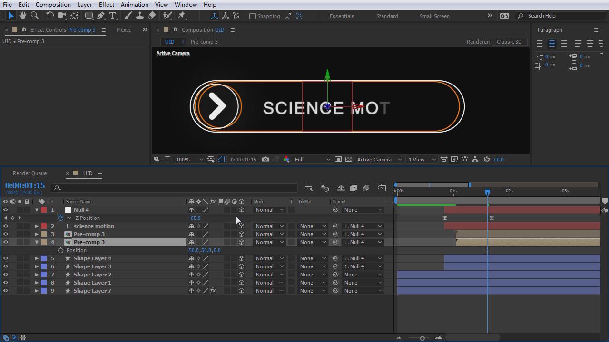Select the Roto Brush tool
The width and height of the screenshot is (609, 342).
167,16
